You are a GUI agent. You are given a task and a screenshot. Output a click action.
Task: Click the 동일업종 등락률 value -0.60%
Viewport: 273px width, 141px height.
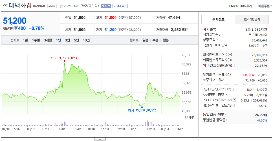(262, 120)
